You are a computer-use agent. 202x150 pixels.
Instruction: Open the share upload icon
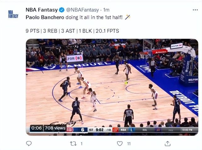[167, 143]
